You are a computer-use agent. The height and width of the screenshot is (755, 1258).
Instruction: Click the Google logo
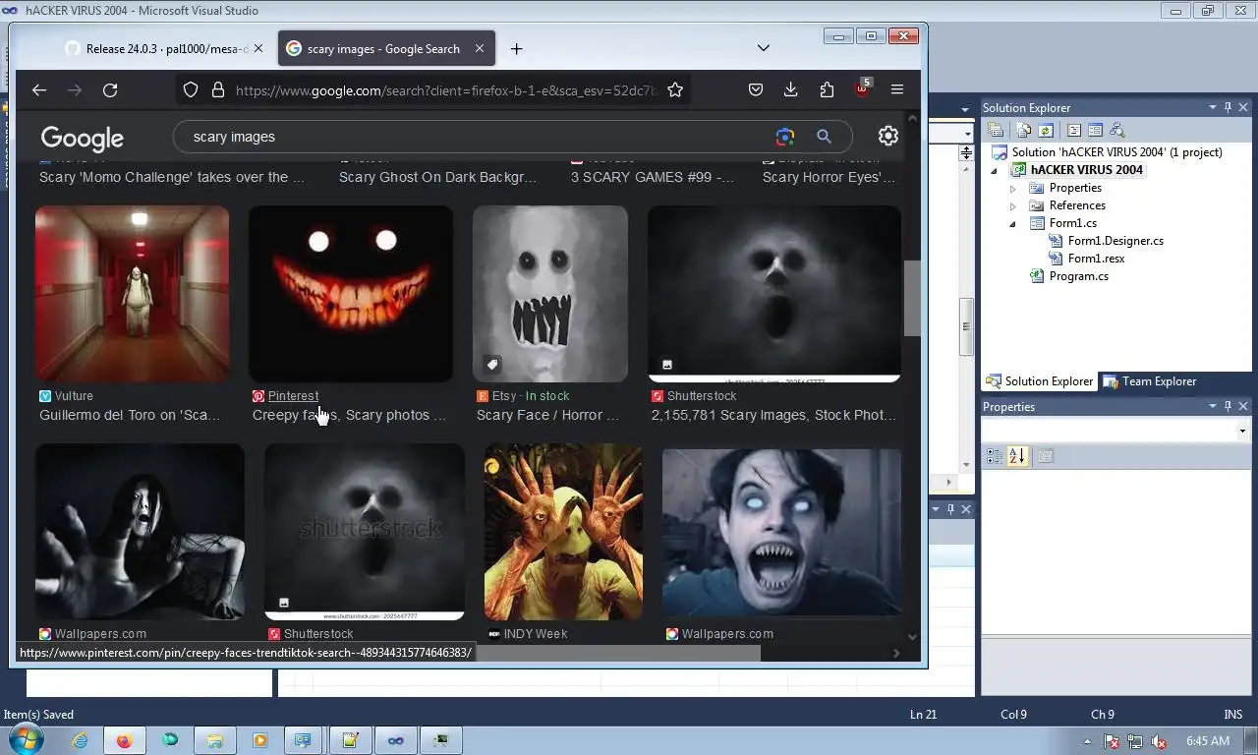(83, 138)
